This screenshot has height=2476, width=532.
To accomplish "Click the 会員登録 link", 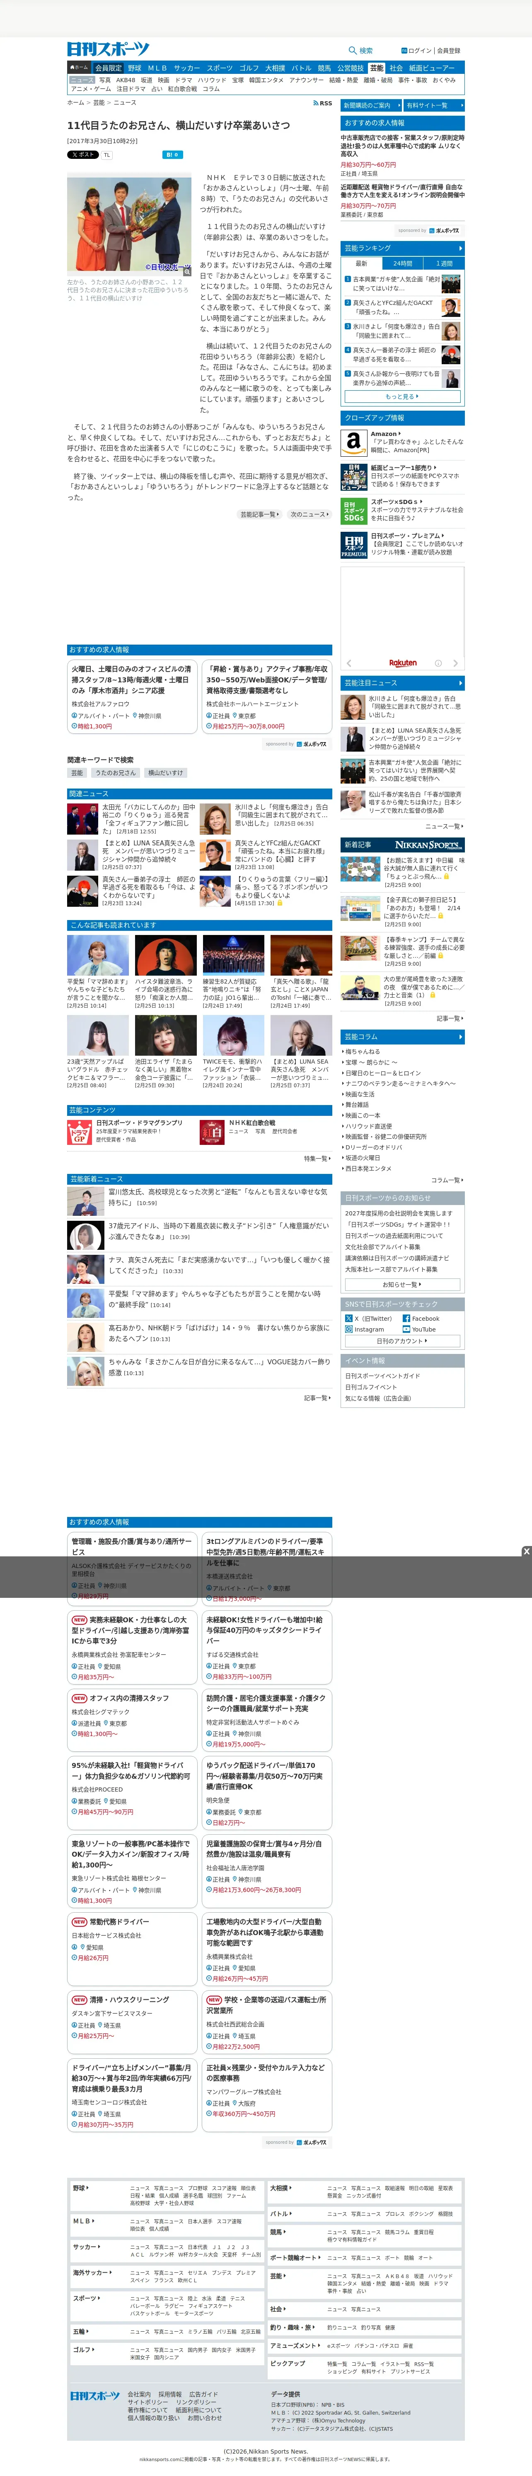I will pyautogui.click(x=448, y=51).
